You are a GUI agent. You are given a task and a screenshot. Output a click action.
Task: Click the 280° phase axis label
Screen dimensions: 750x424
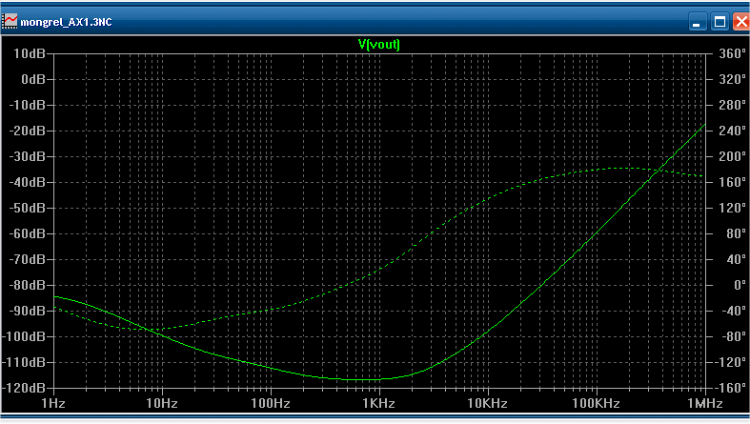[x=732, y=105]
